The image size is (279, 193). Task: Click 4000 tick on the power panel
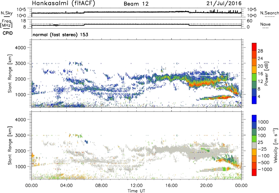pyautogui.click(x=20, y=48)
